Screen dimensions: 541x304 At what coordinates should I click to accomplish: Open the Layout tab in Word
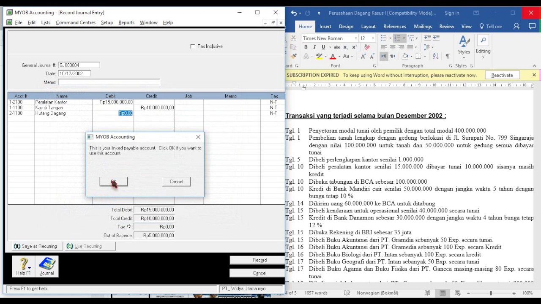coord(368,26)
